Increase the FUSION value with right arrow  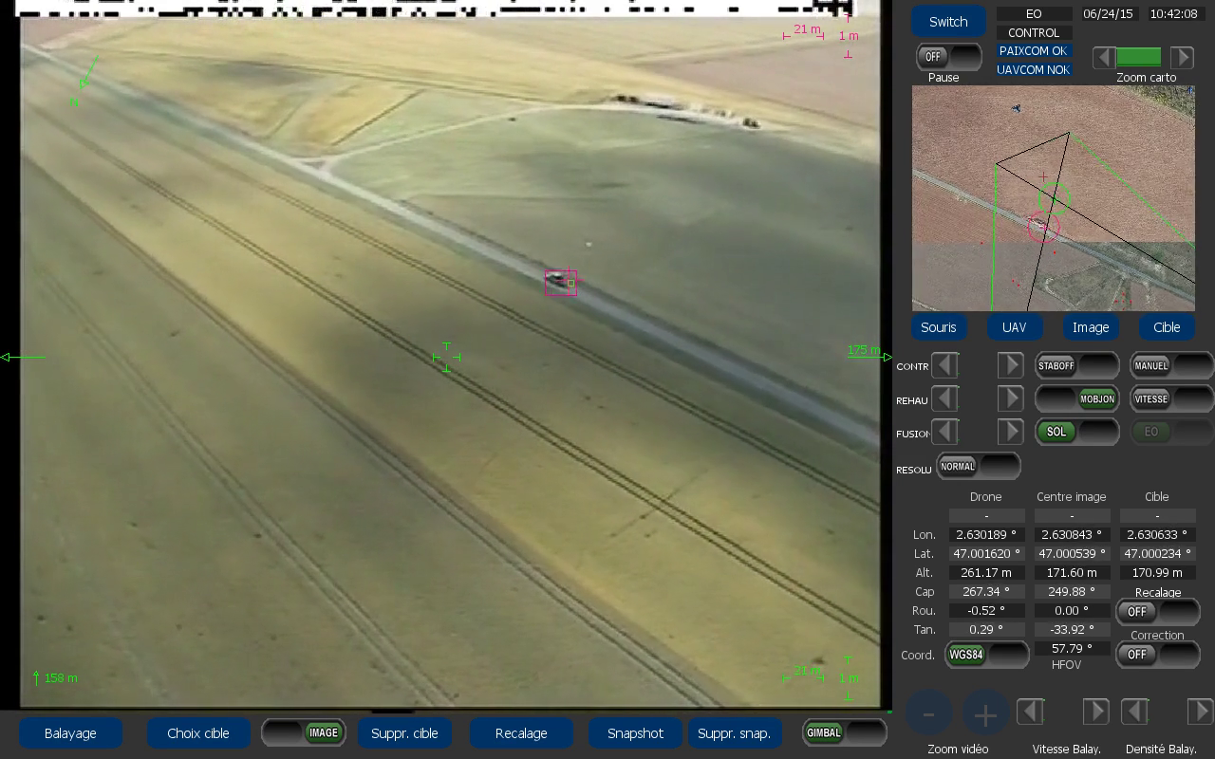pos(1010,432)
